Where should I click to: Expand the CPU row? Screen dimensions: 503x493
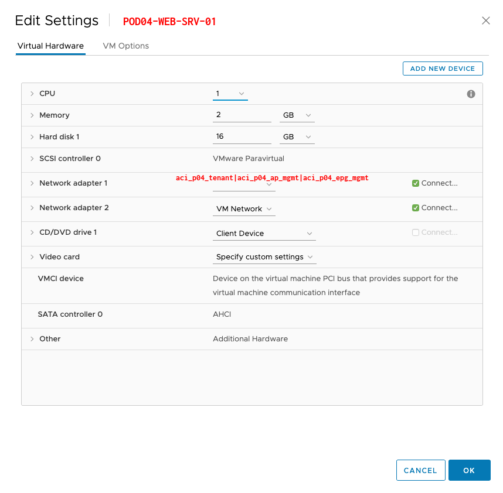tap(32, 94)
